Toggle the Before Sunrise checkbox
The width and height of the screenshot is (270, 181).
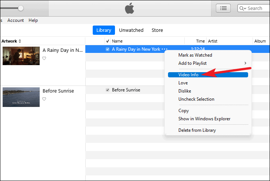(108, 90)
